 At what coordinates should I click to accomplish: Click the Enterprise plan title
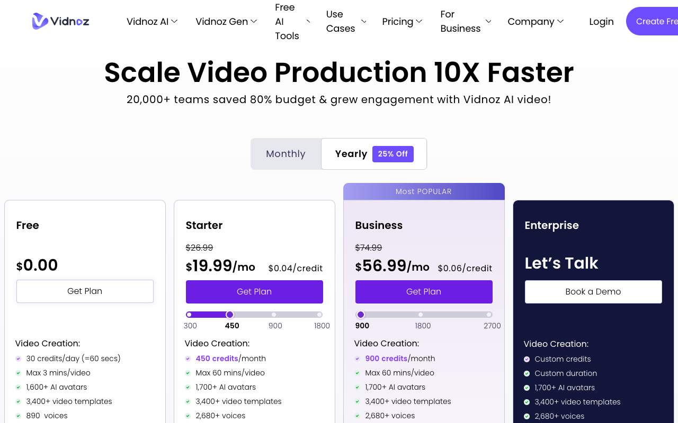(551, 225)
